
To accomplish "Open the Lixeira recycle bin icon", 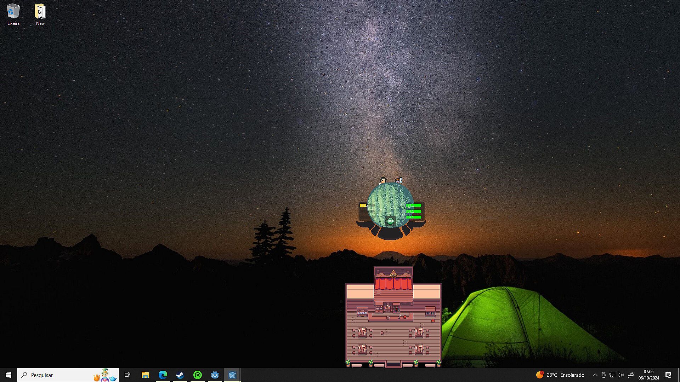I will pyautogui.click(x=13, y=14).
